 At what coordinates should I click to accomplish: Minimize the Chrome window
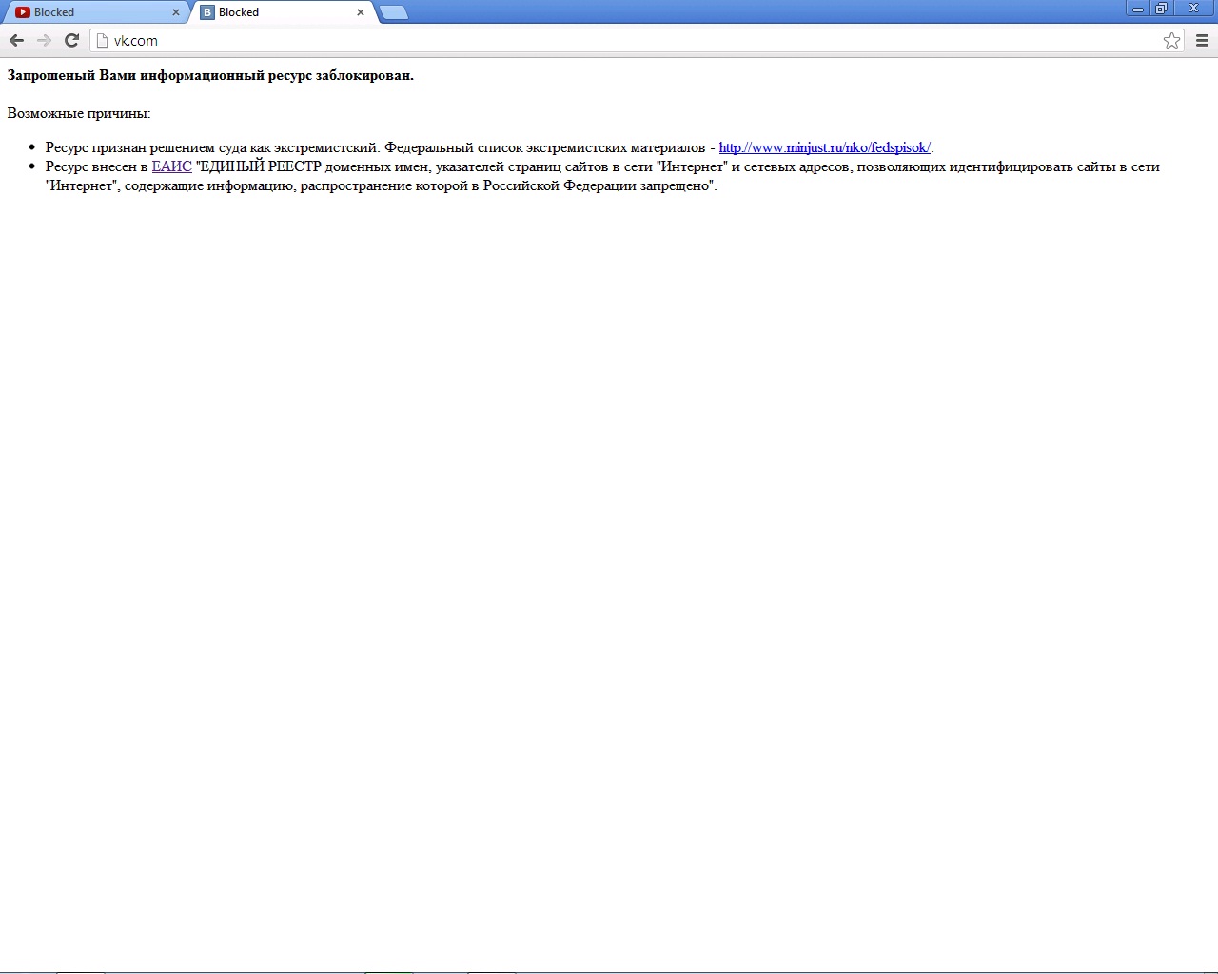point(1138,9)
